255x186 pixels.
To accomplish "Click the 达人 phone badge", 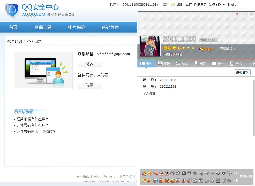I will pyautogui.click(x=224, y=48).
